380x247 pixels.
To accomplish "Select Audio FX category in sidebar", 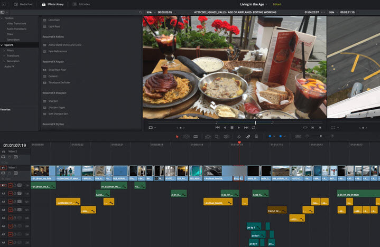I will coord(10,66).
